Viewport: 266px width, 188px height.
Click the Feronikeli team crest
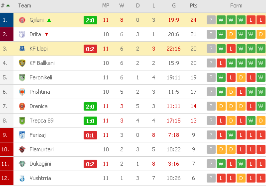pyautogui.click(x=22, y=77)
